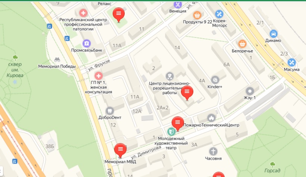Click the Республиканский центр профессиональной патологии medical icon
This screenshot has width=306, height=177.
tap(83, 13)
